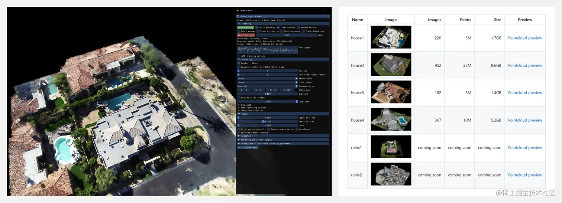The width and height of the screenshot is (562, 203).
Task: Expand NeRF training options
Action: tap(253, 56)
